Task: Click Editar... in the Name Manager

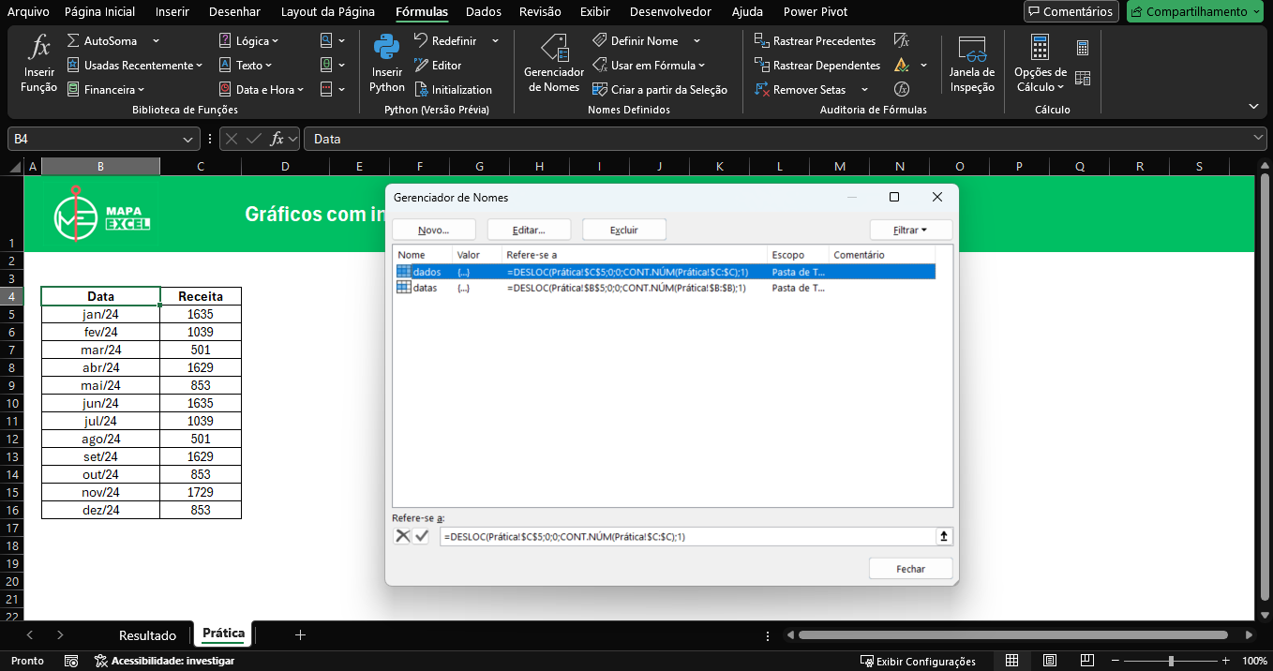Action: pyautogui.click(x=529, y=230)
